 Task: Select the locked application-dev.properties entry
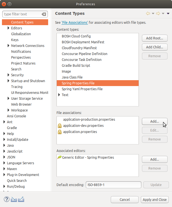coord(83,126)
